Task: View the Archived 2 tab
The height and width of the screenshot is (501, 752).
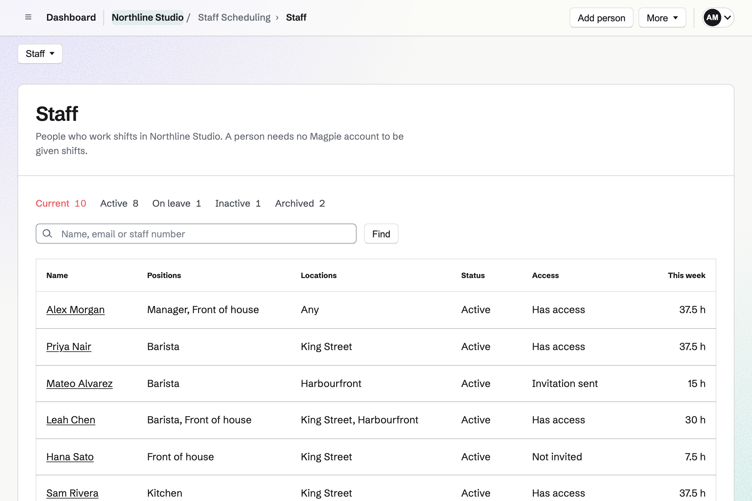Action: click(300, 203)
